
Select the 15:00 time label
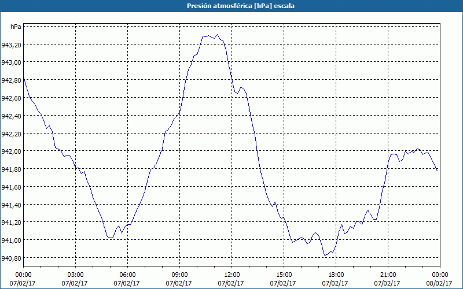tap(284, 275)
